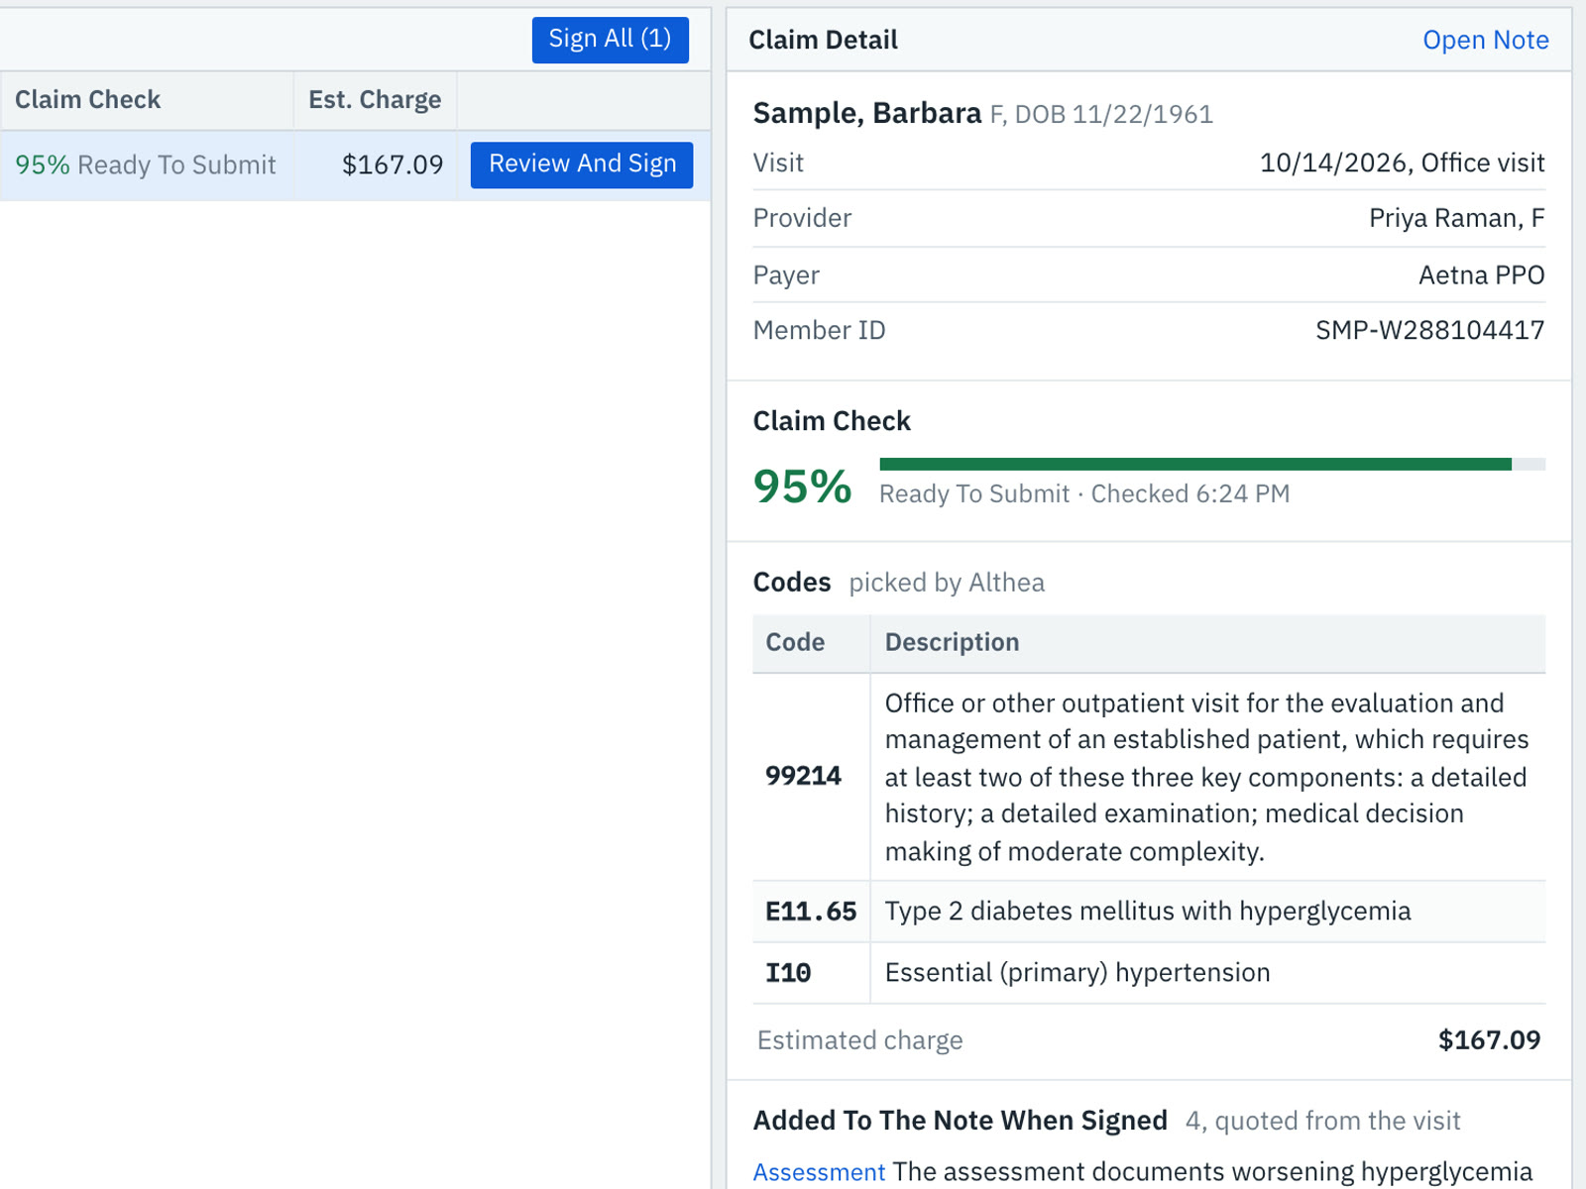This screenshot has width=1586, height=1189.
Task: Select code E11.65 in the Codes table
Action: click(811, 912)
